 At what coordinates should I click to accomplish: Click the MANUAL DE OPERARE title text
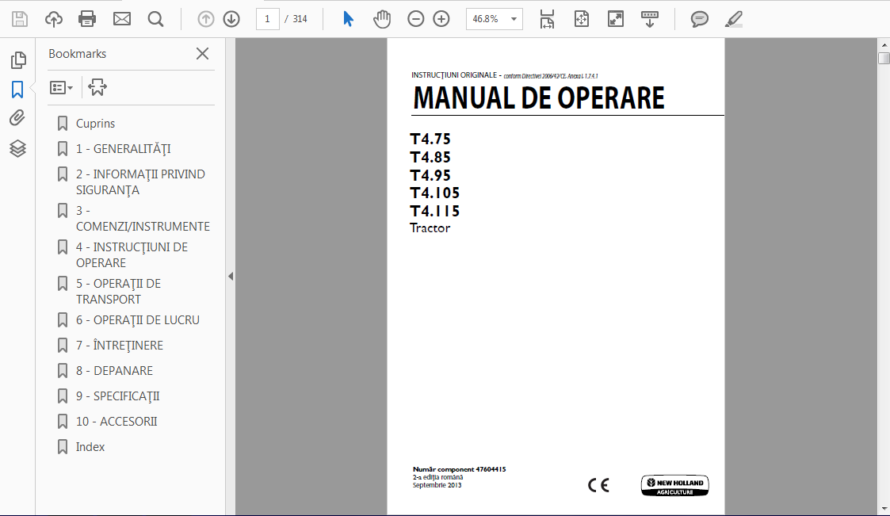[539, 98]
